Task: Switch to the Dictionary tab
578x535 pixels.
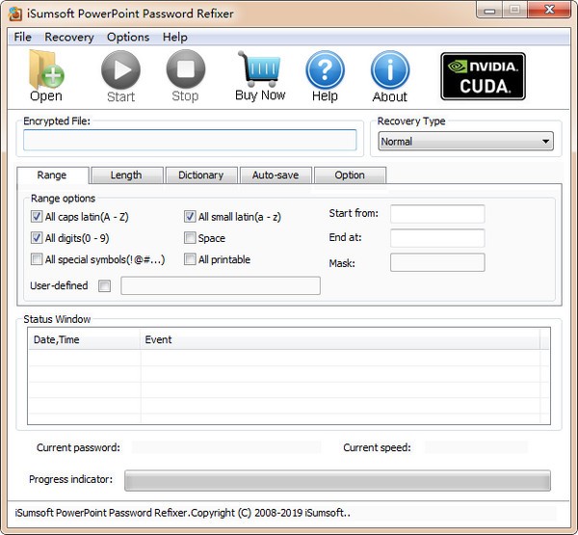Action: click(200, 175)
